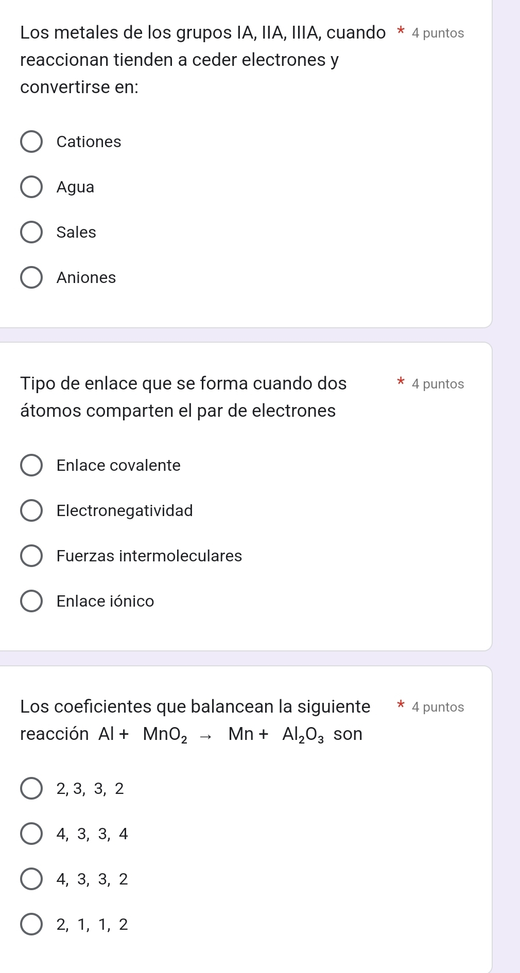Choose coefficients 2, 3, 3, 2
This screenshot has height=973, width=520.
[31, 788]
